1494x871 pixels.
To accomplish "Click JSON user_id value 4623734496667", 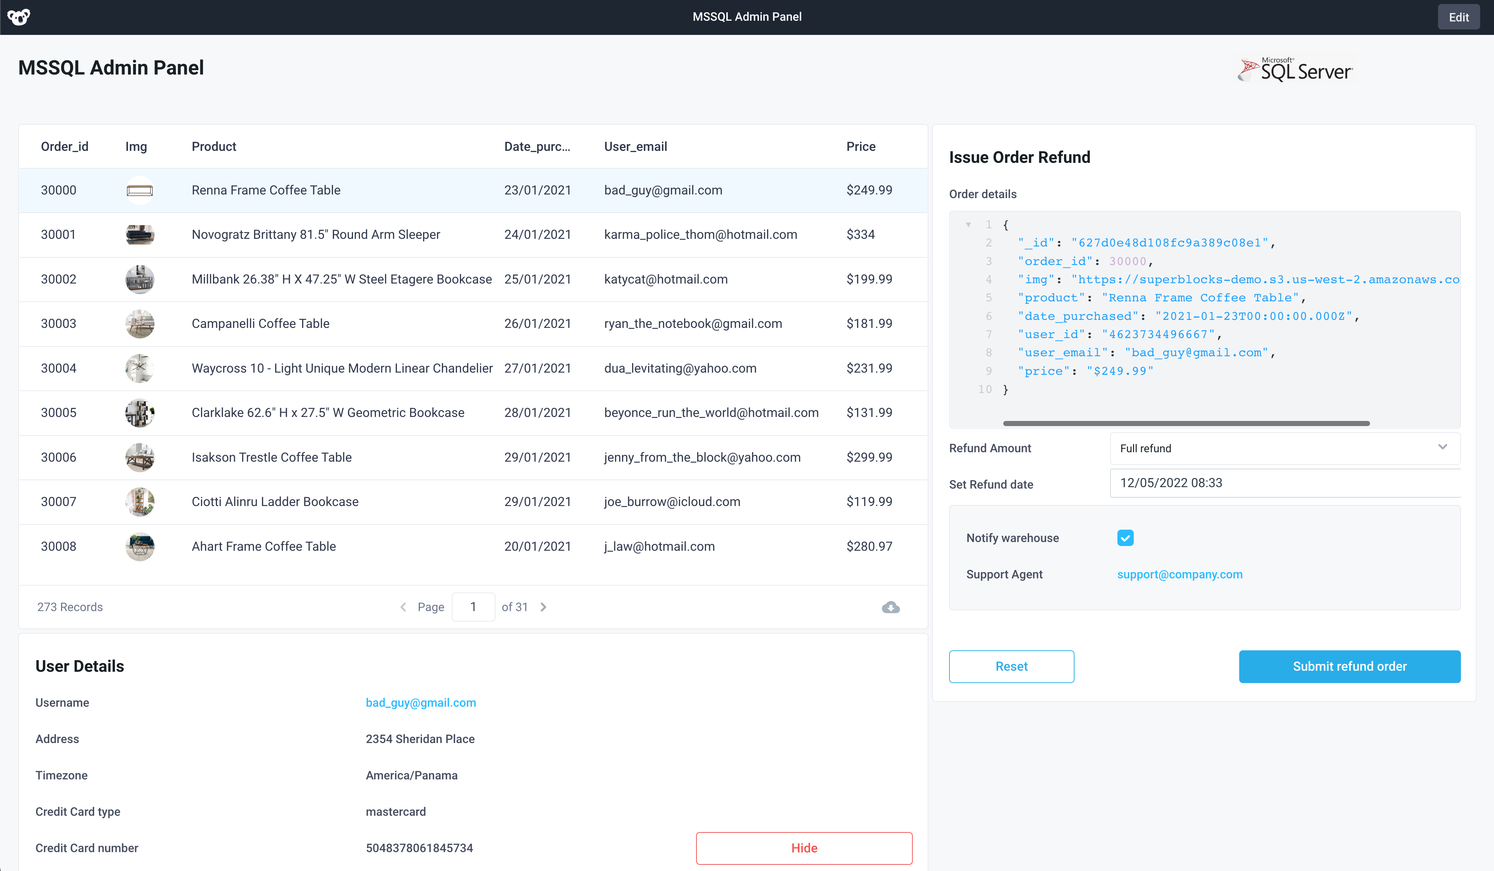I will (1158, 334).
